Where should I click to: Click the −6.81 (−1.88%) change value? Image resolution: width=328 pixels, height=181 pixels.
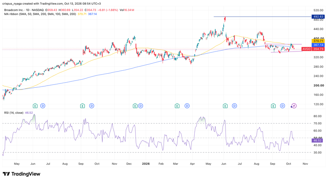point(108,10)
